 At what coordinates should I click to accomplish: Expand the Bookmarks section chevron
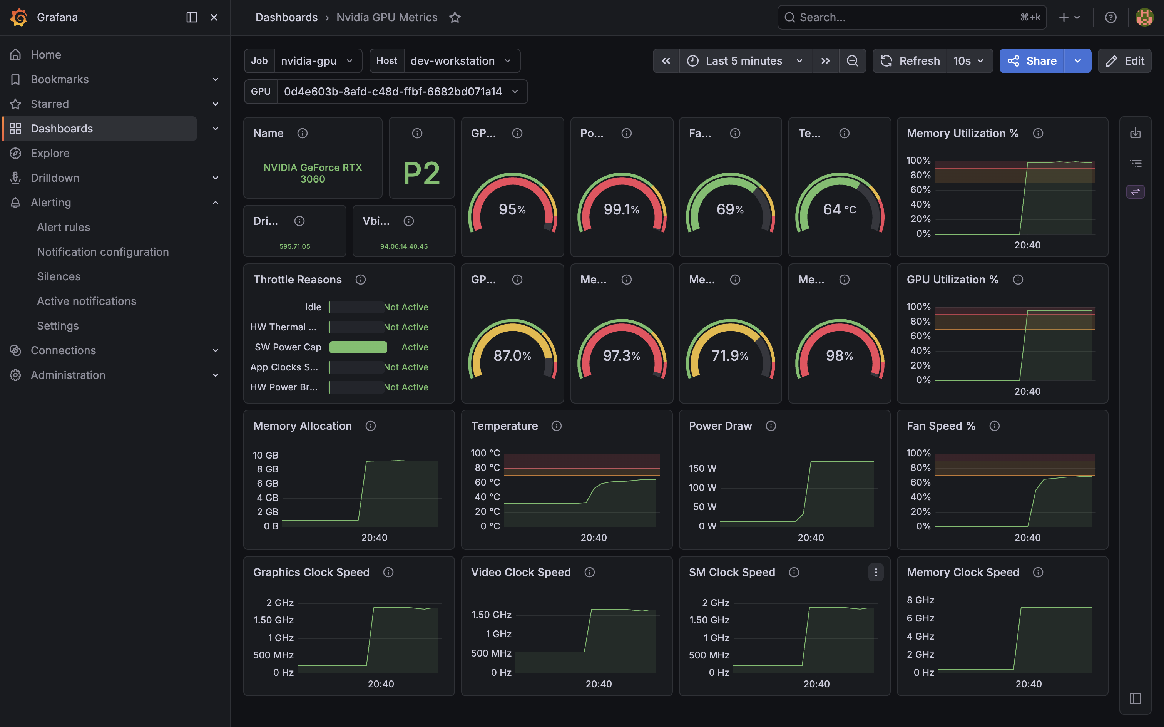tap(216, 79)
